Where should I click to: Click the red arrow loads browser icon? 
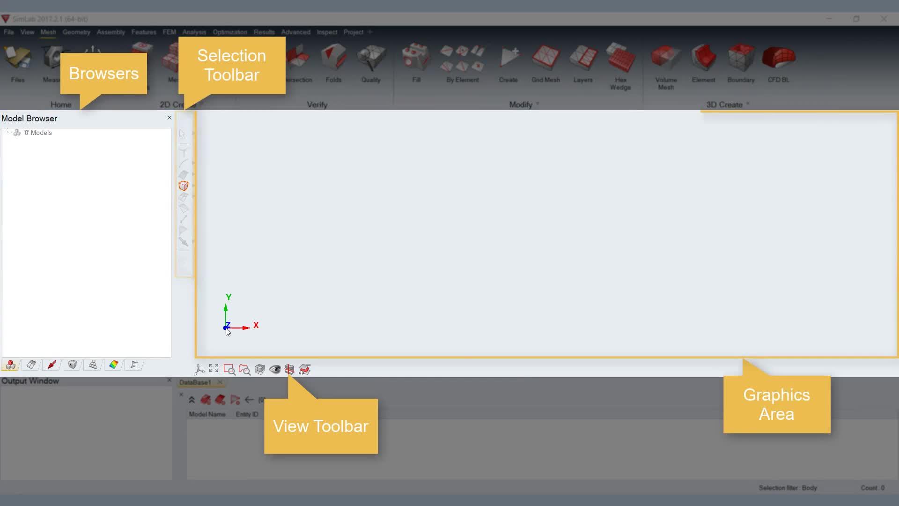pyautogui.click(x=52, y=365)
